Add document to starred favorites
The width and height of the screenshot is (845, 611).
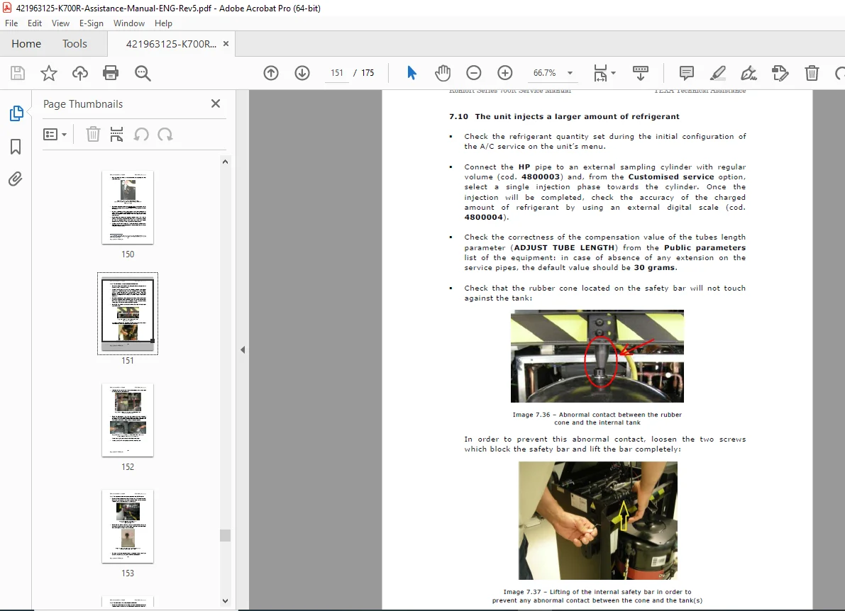click(48, 73)
